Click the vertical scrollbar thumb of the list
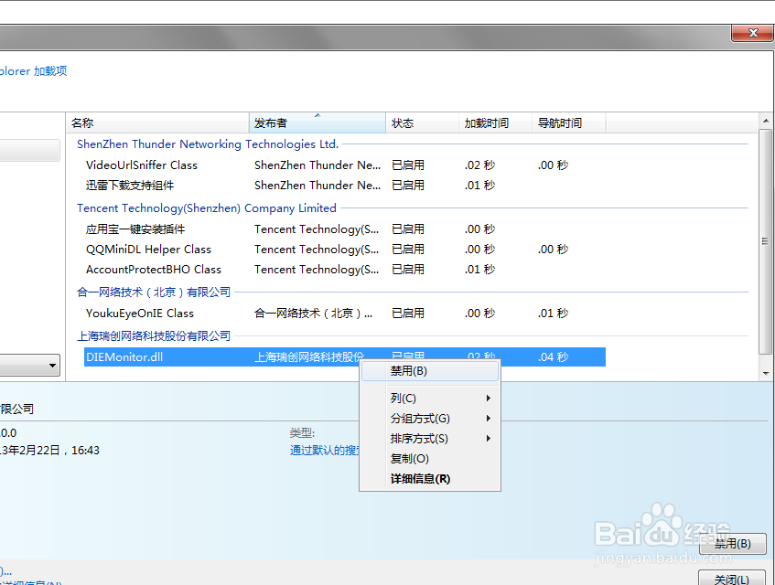This screenshot has width=775, height=585. 765,241
